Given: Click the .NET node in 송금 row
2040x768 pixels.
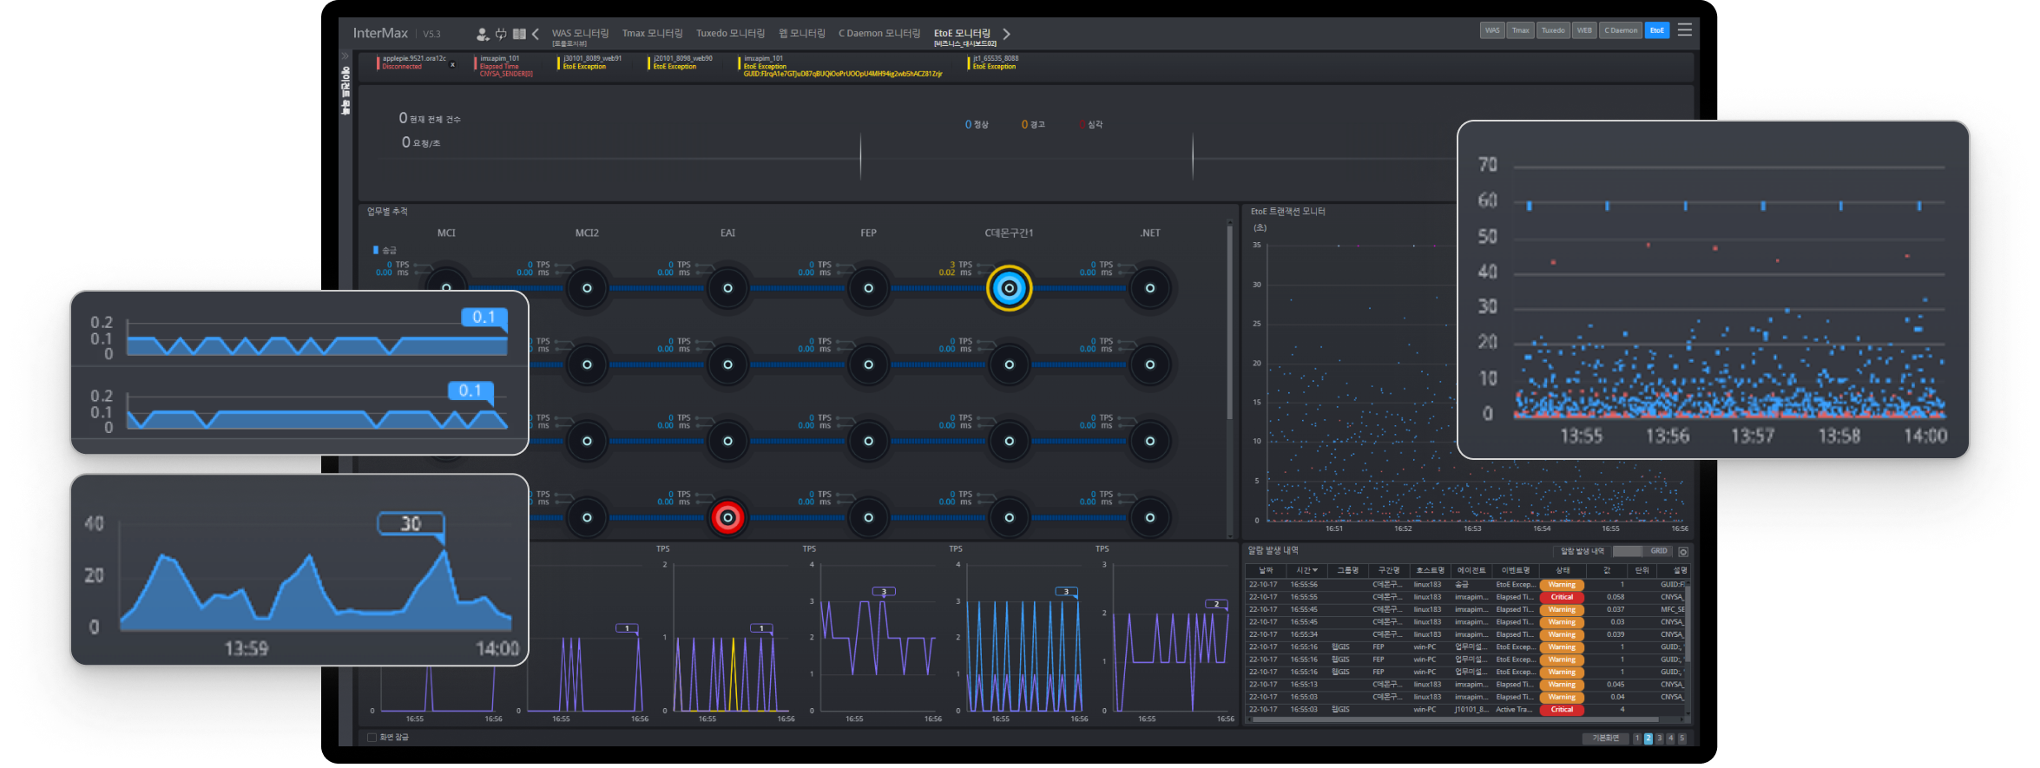Looking at the screenshot, I should point(1149,288).
